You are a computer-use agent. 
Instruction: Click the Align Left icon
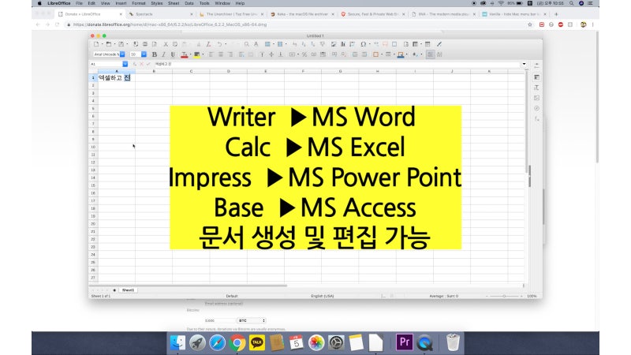click(x=211, y=54)
